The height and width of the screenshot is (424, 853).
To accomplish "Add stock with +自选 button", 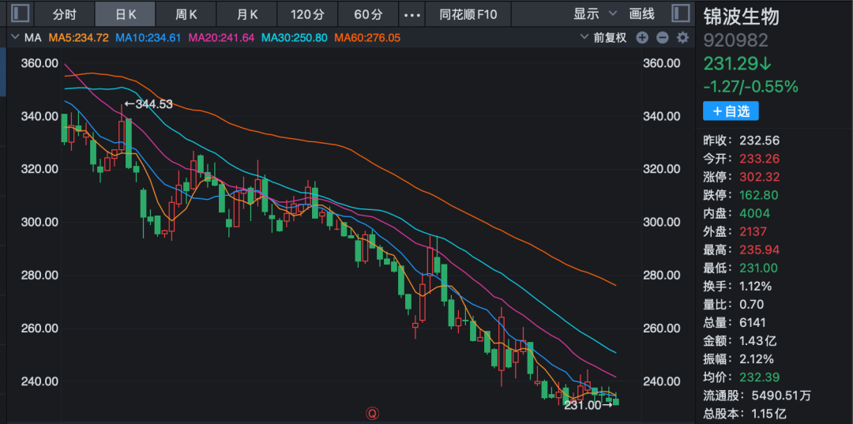I will tap(731, 111).
